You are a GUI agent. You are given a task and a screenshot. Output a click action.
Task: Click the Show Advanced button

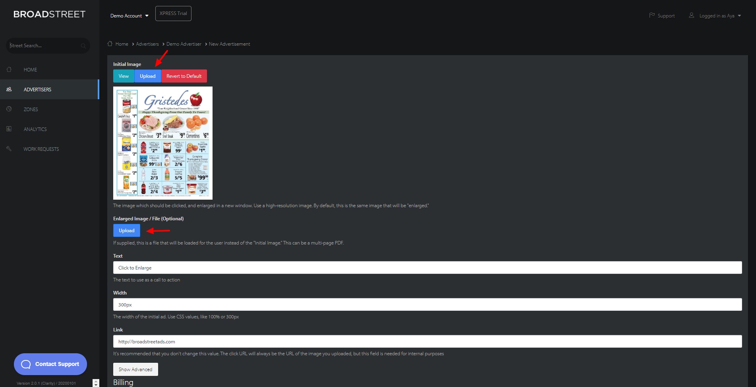click(135, 370)
